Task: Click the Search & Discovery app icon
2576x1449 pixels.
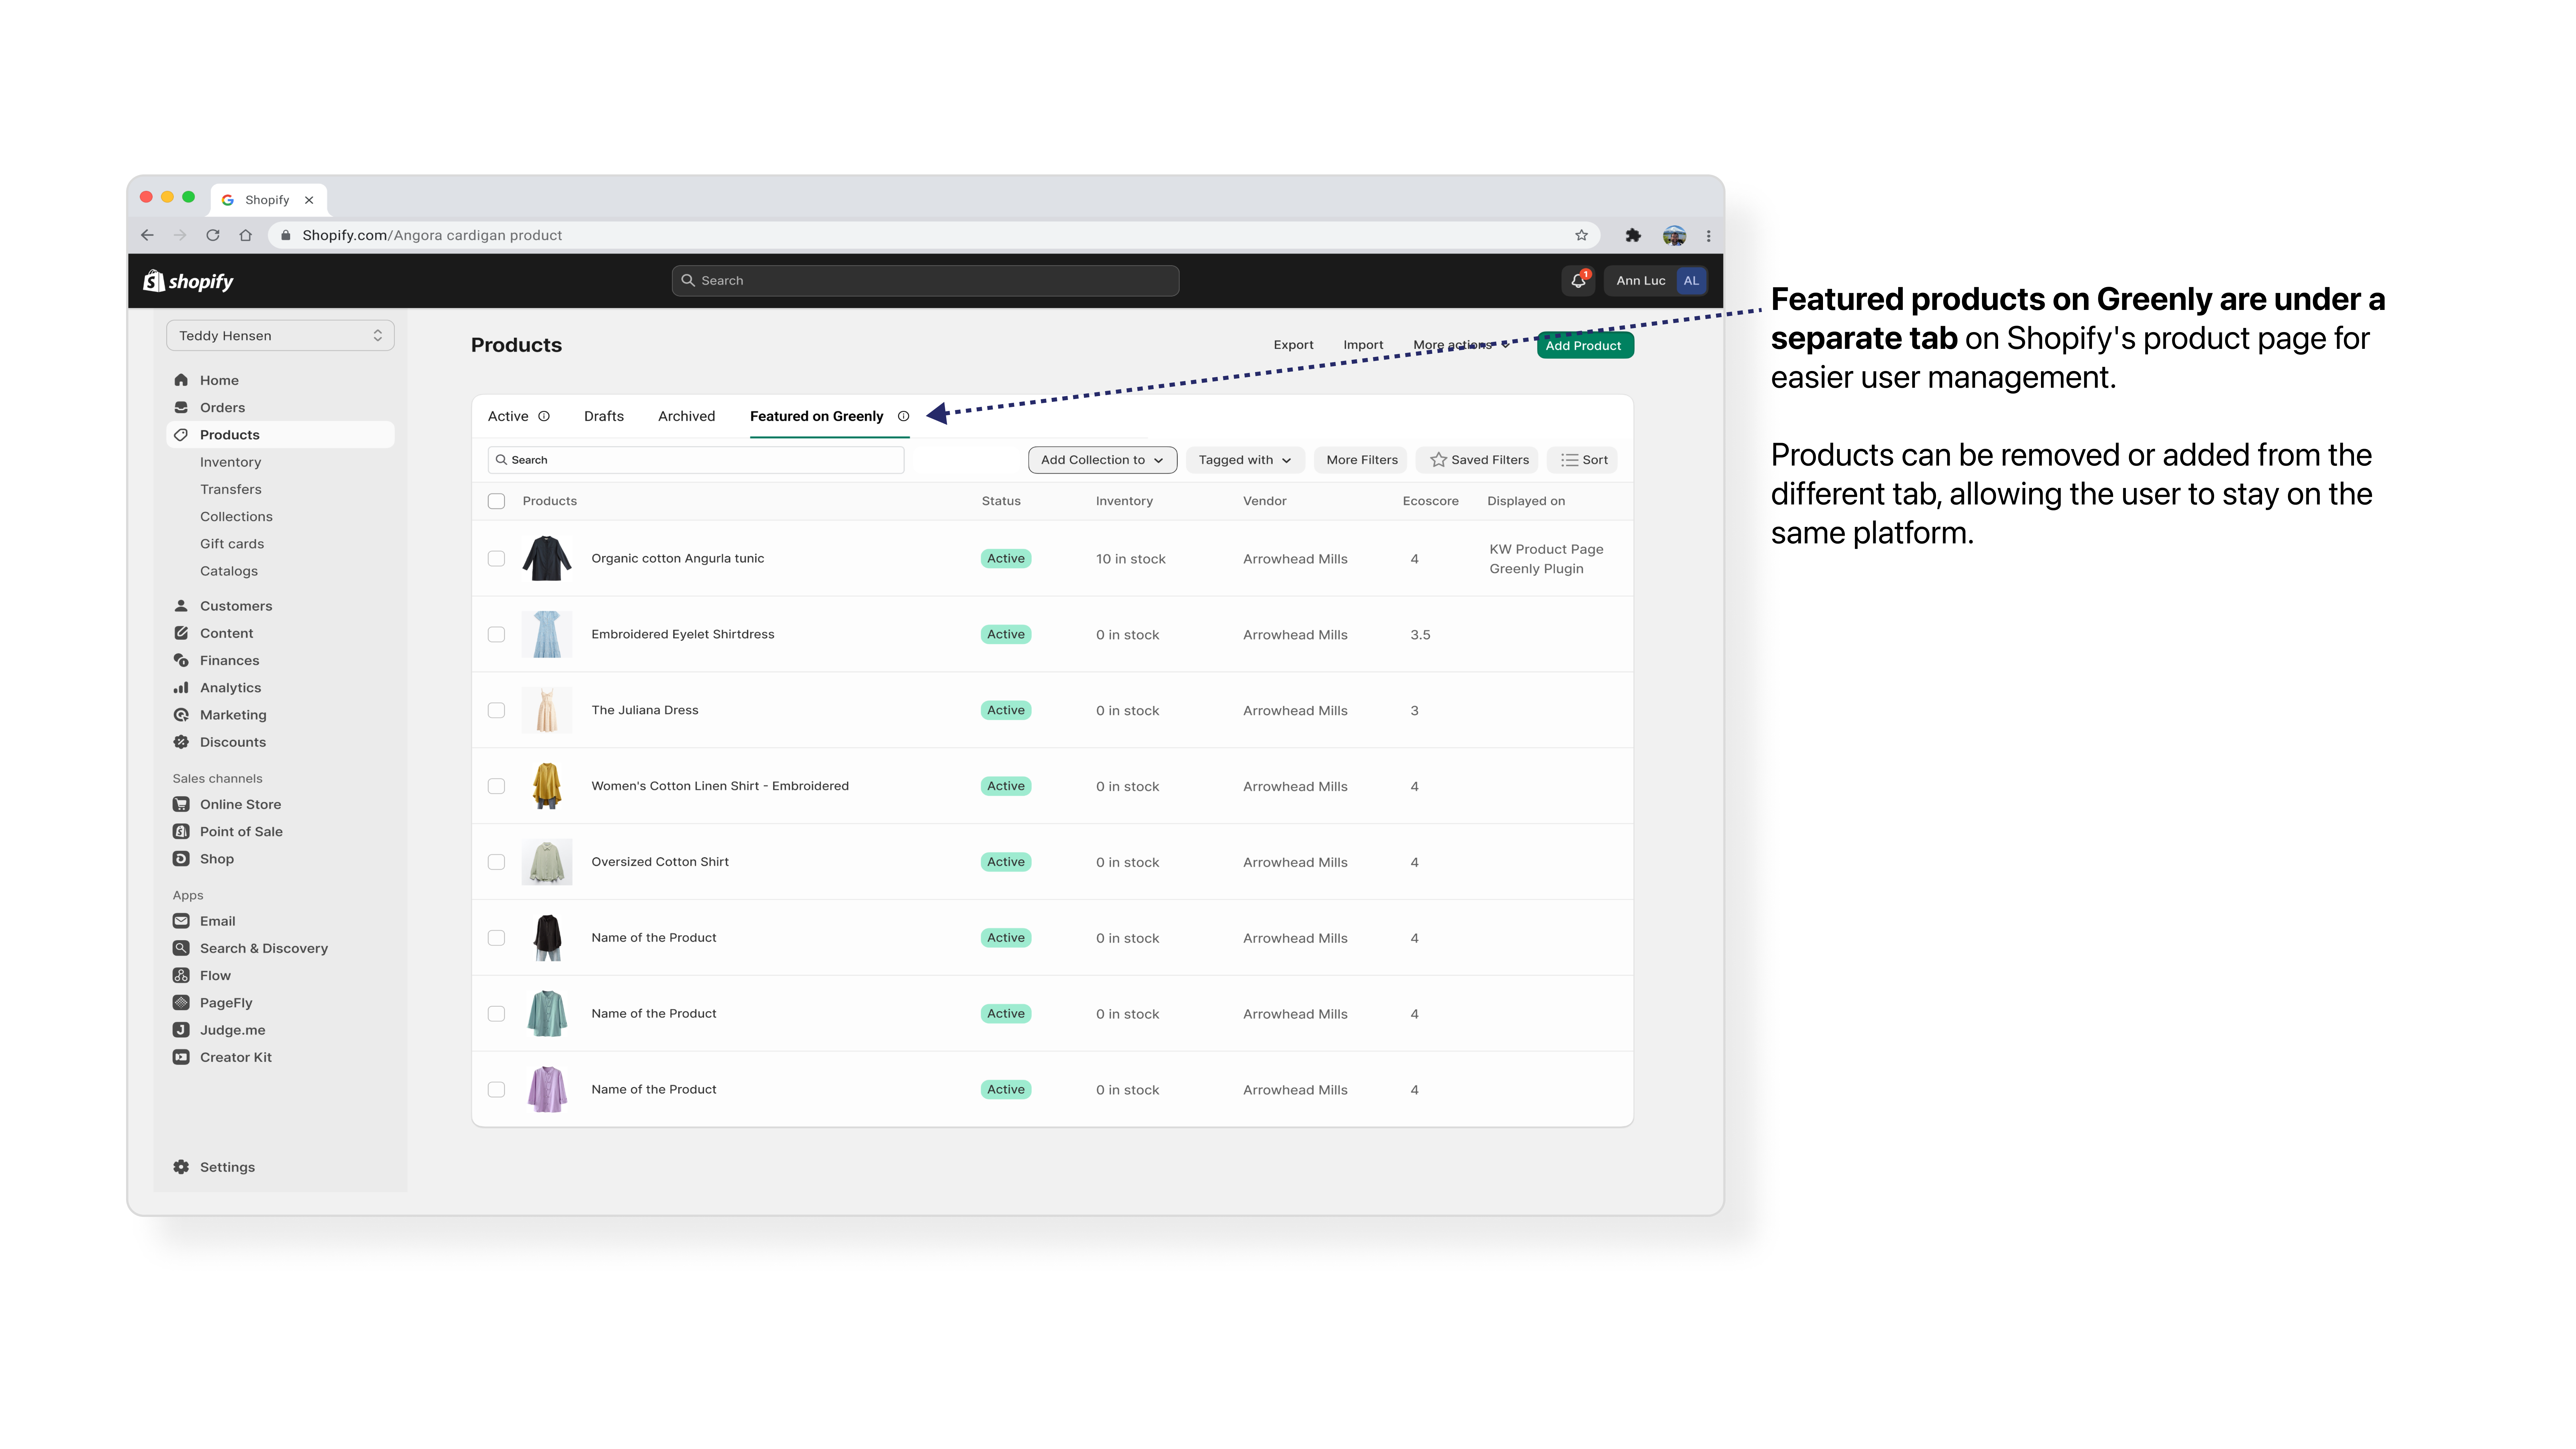Action: [x=181, y=948]
